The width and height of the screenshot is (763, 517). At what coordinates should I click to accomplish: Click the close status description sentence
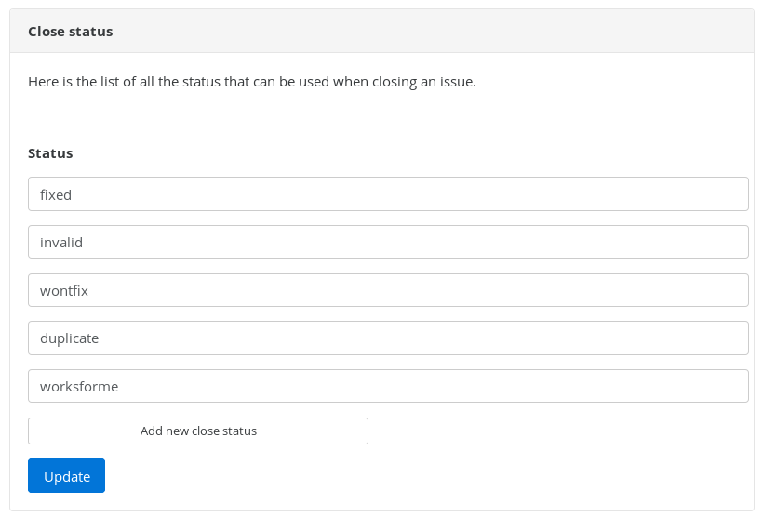[252, 82]
